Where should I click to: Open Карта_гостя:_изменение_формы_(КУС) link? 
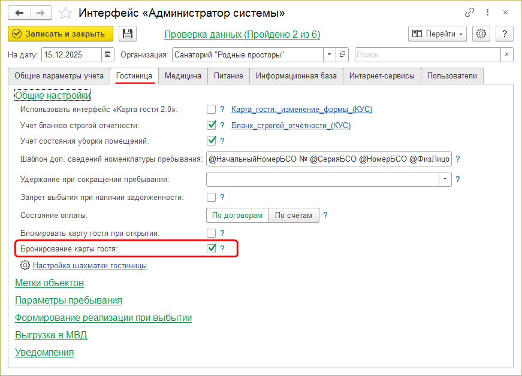click(301, 110)
